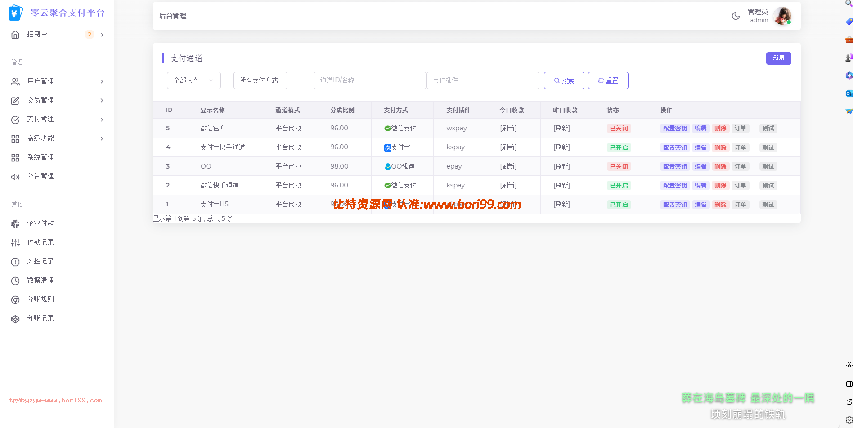Click the 公告管理 speaker icon

(15, 177)
